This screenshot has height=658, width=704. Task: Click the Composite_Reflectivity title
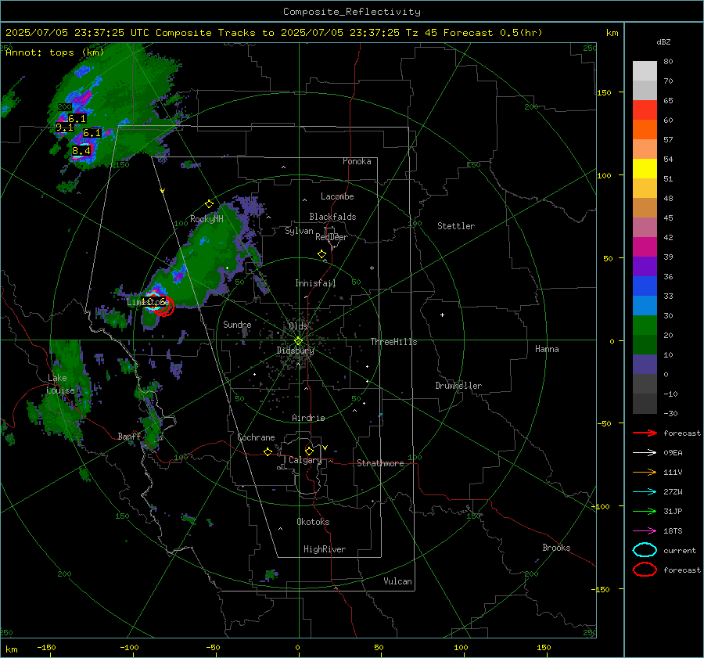(x=352, y=12)
